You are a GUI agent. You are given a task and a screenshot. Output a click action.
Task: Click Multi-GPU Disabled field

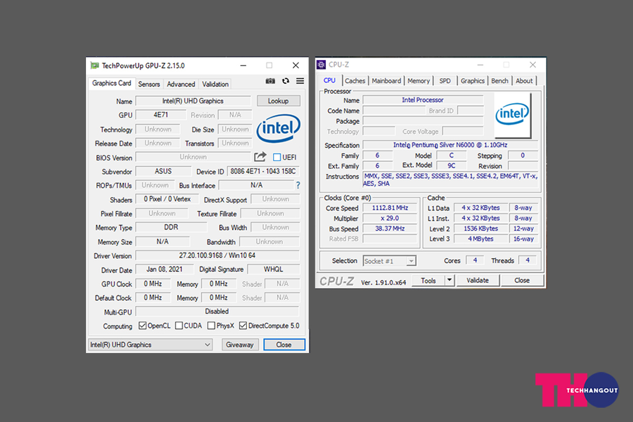click(217, 311)
